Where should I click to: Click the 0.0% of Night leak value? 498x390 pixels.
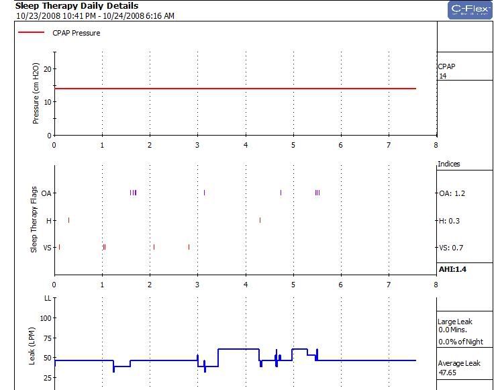click(x=460, y=342)
